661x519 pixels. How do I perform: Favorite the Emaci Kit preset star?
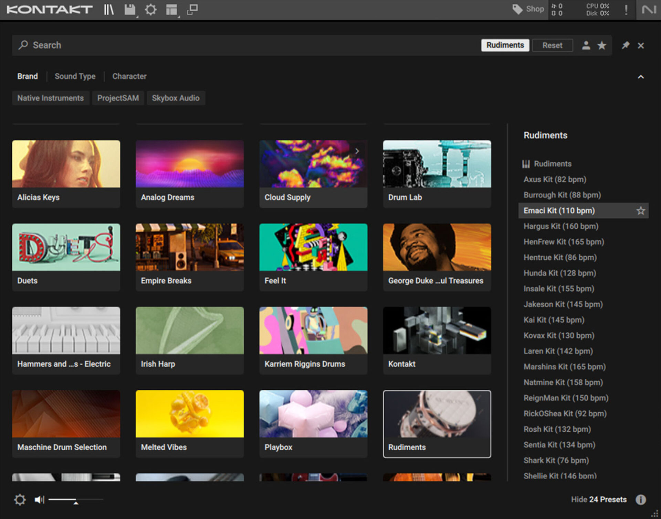(x=640, y=210)
